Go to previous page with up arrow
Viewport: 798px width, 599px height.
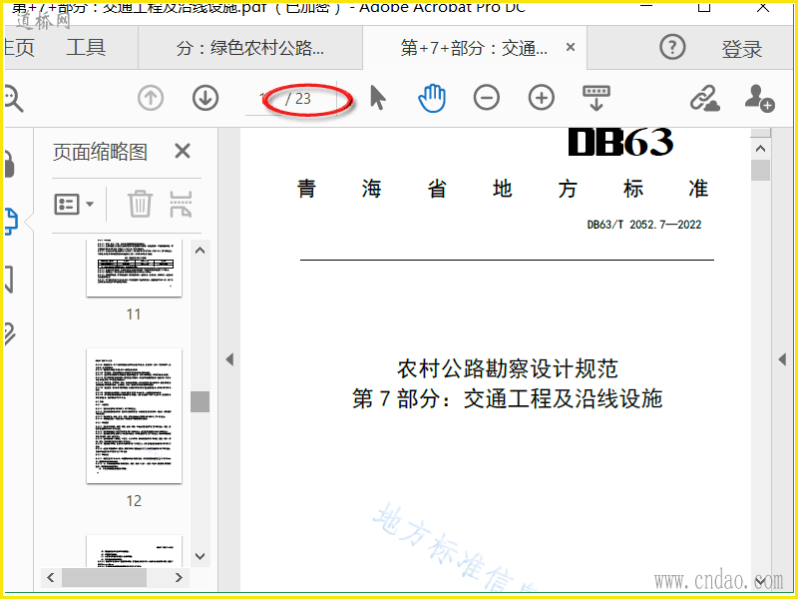click(151, 98)
